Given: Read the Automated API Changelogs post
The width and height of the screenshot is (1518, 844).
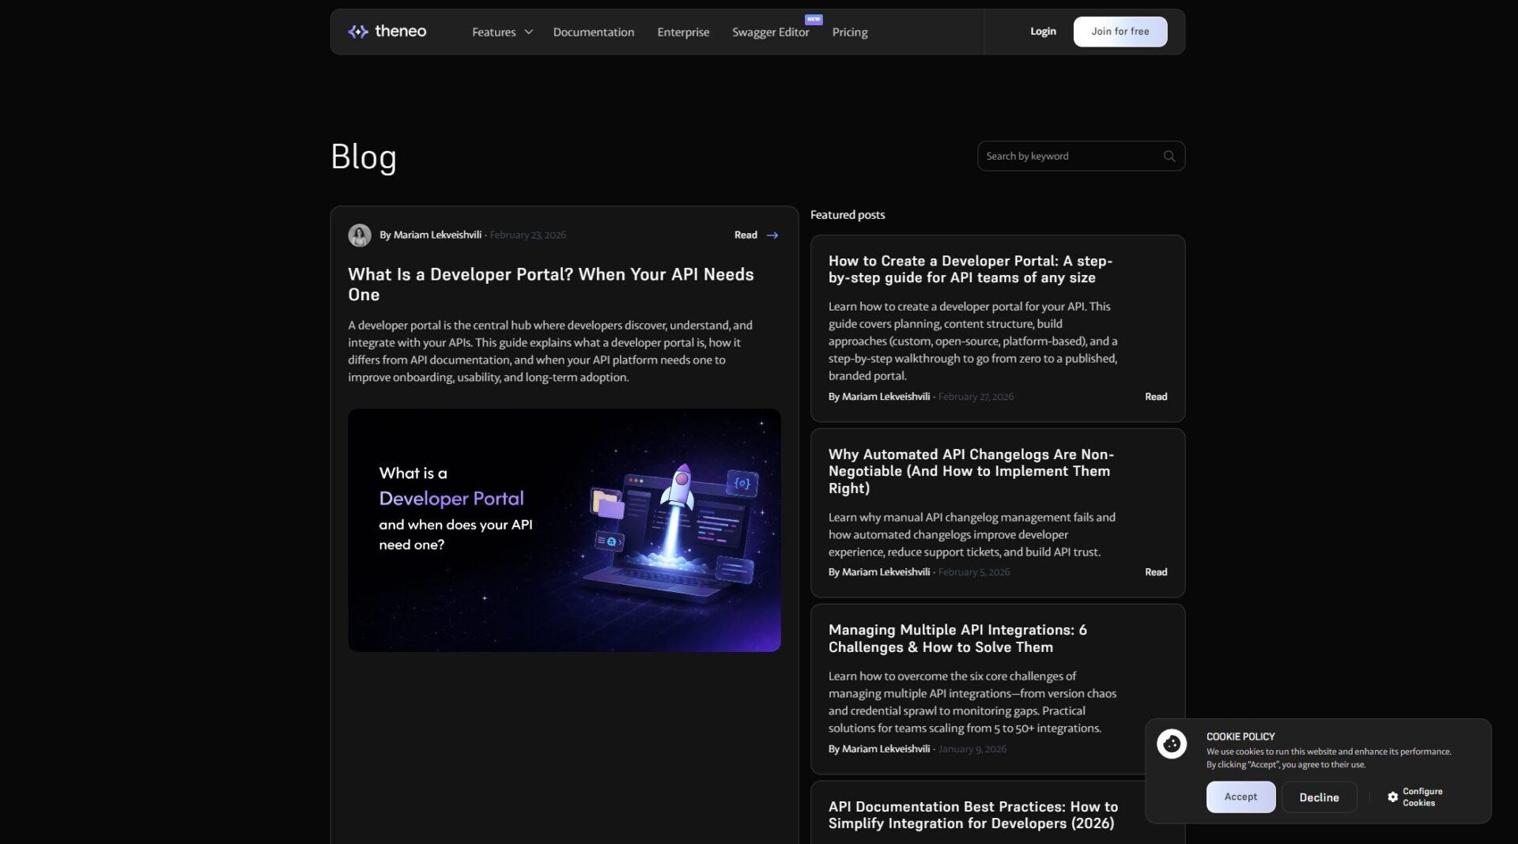Looking at the screenshot, I should 1155,572.
